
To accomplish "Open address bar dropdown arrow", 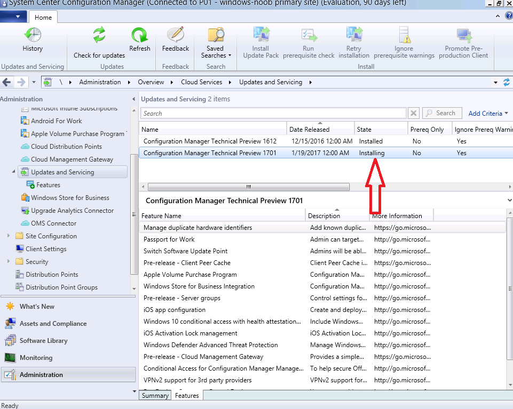I will tap(496, 83).
